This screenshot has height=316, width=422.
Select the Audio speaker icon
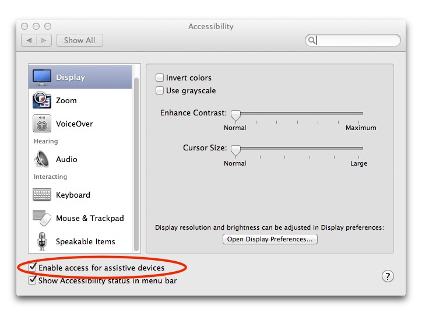pos(42,159)
